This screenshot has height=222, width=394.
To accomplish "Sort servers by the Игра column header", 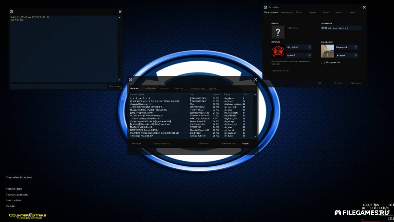I will 192,94.
